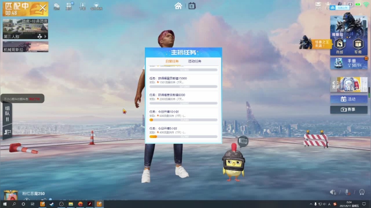Select the task 获得银星贡献值6000

(183, 99)
